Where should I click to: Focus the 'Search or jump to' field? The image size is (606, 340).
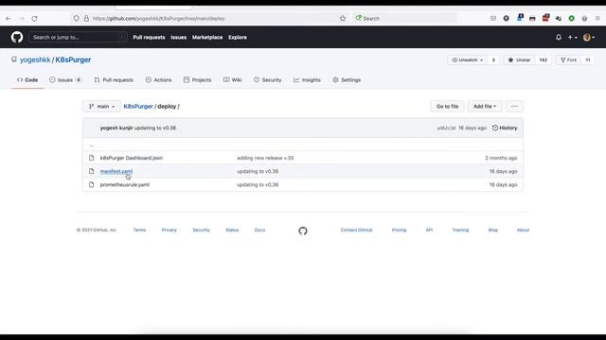tap(78, 38)
